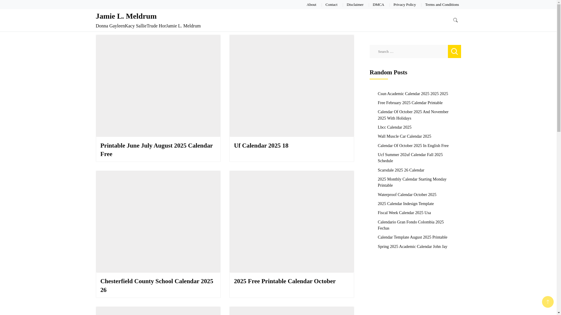Click the sidebar Search magnifier button
This screenshot has height=315, width=561.
(454, 51)
